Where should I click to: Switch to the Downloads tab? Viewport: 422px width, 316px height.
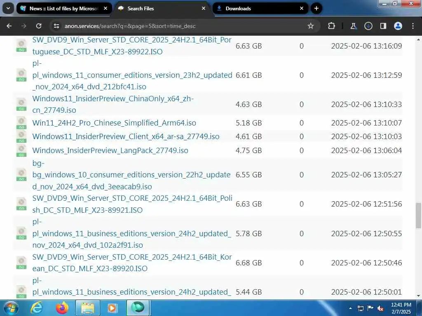[x=260, y=8]
